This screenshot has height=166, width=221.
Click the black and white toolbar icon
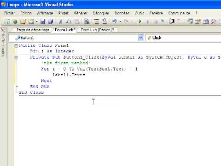(x=172, y=21)
